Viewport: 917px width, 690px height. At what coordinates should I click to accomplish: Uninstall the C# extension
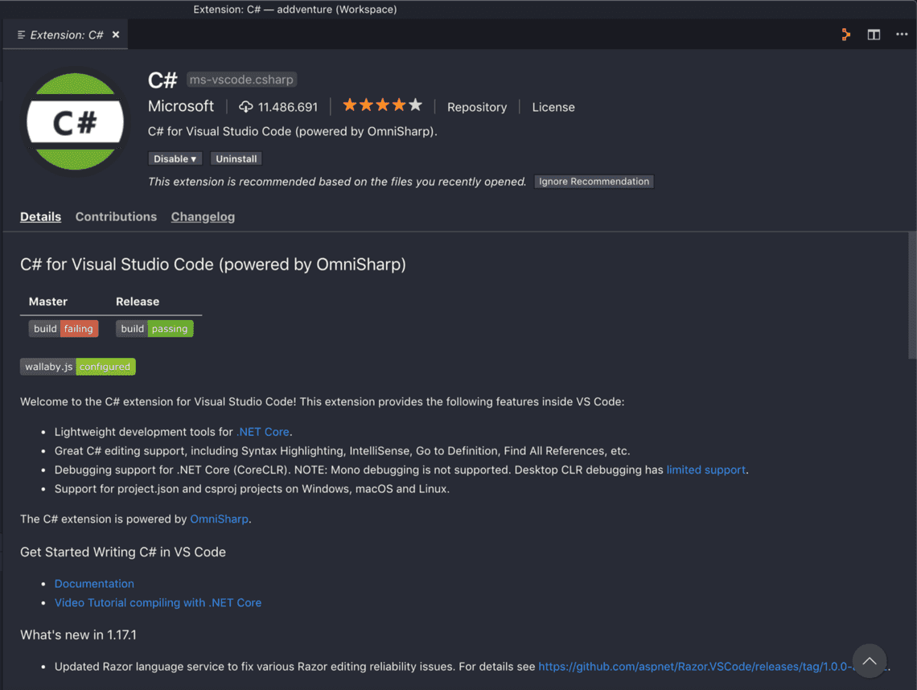coord(236,159)
